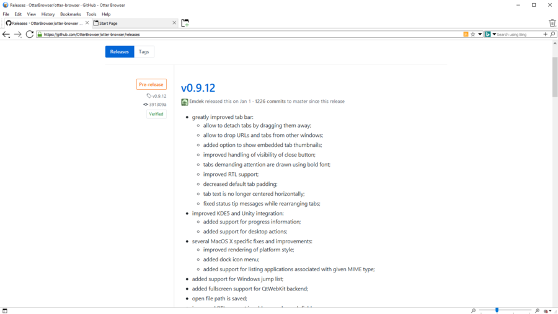The height and width of the screenshot is (314, 558).
Task: Click 'open file path is saved;' text
Action: click(219, 299)
